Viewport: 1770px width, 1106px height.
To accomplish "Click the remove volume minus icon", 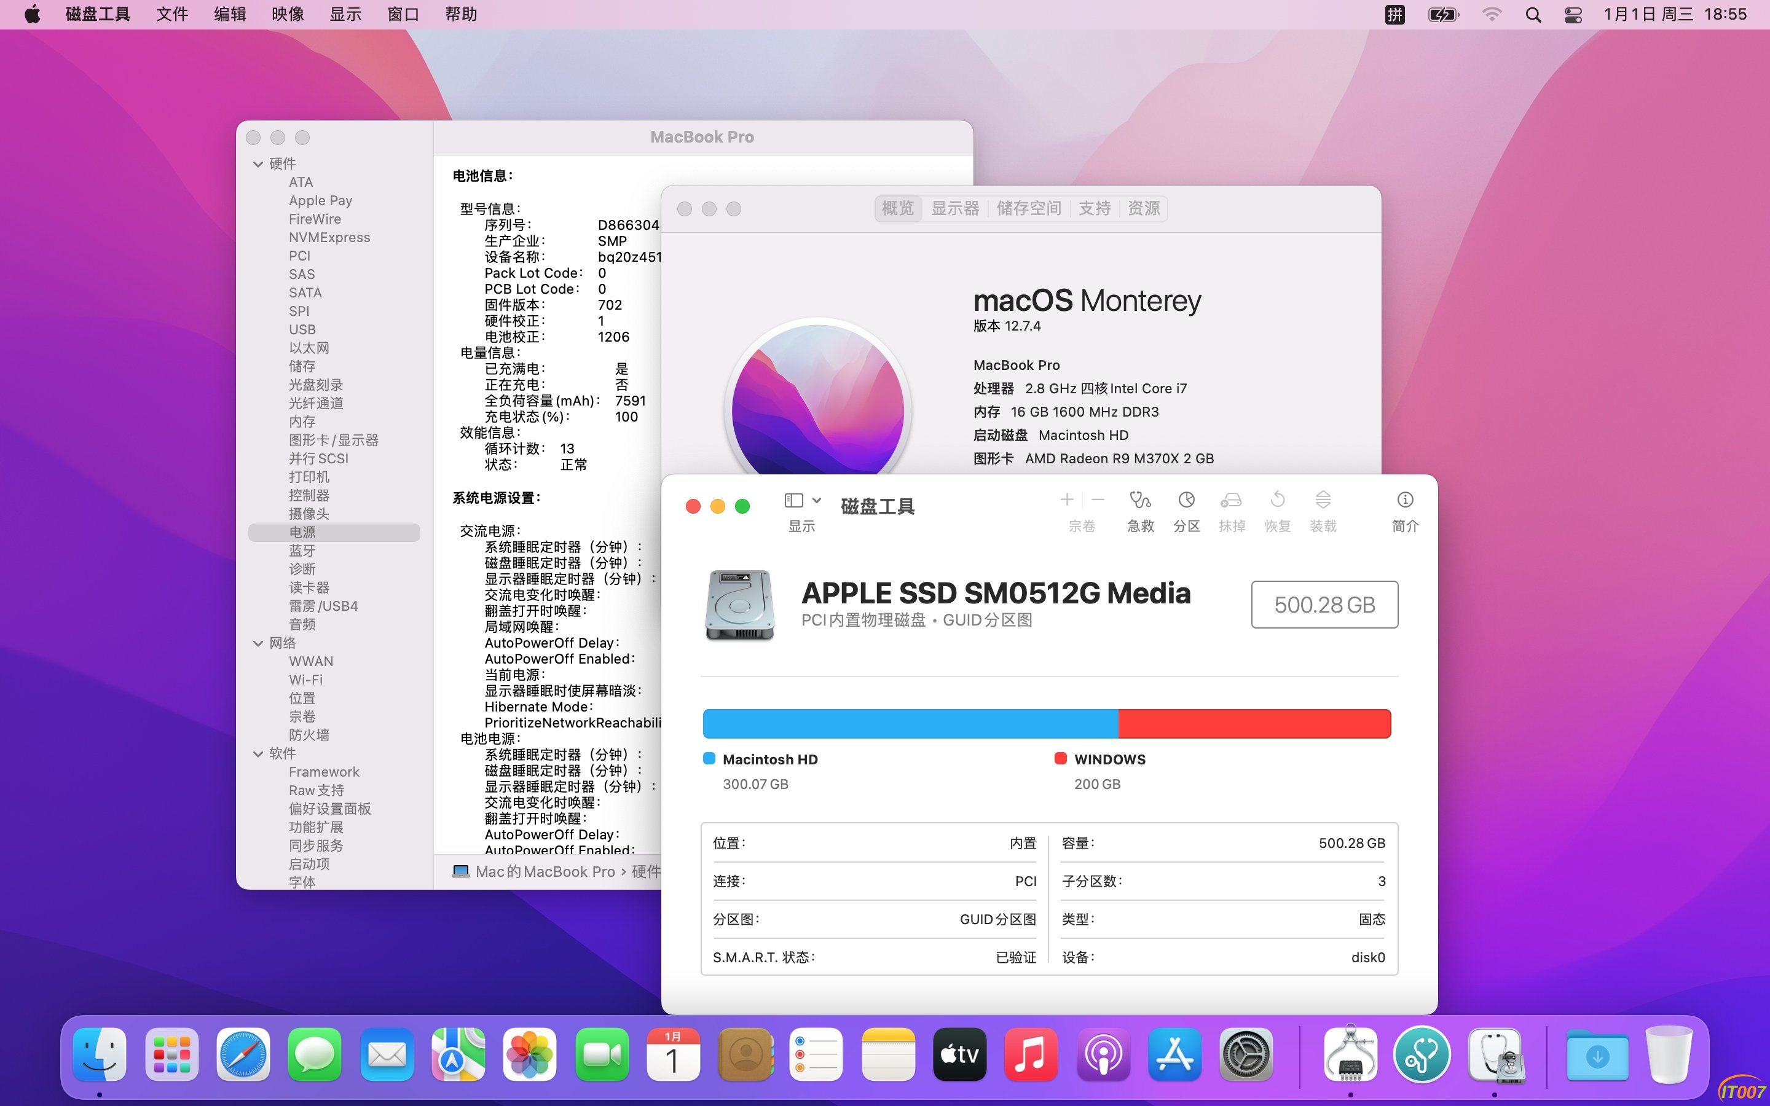I will 1098,500.
